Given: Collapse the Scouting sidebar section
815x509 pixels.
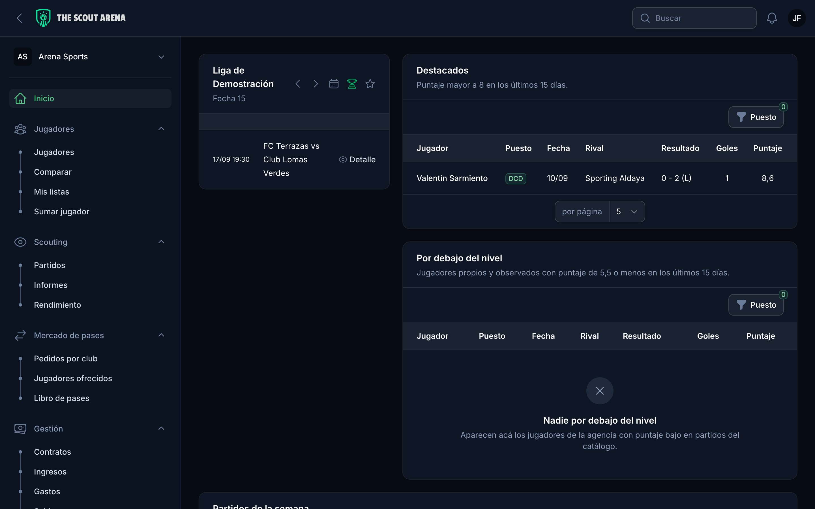Looking at the screenshot, I should [161, 242].
